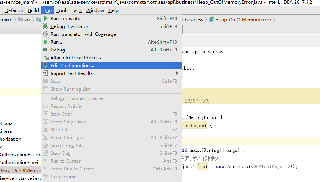The width and height of the screenshot is (320, 182).
Task: Choose the Run... menu entry
Action: coord(111,42)
